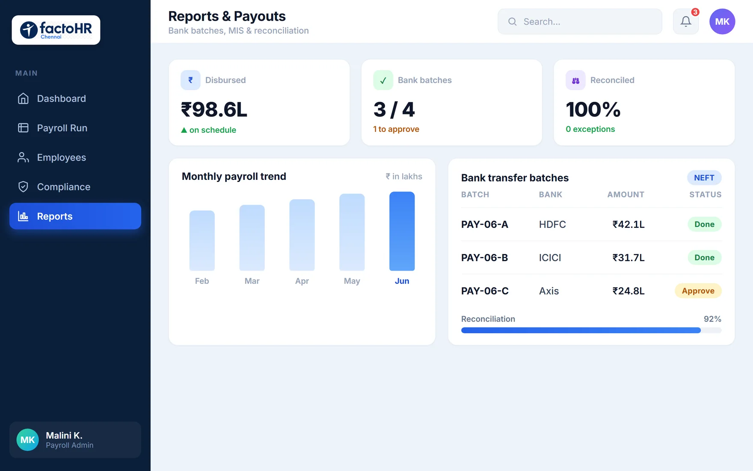Click the ₹98.6L disbursed value
753x471 pixels.
(x=214, y=110)
